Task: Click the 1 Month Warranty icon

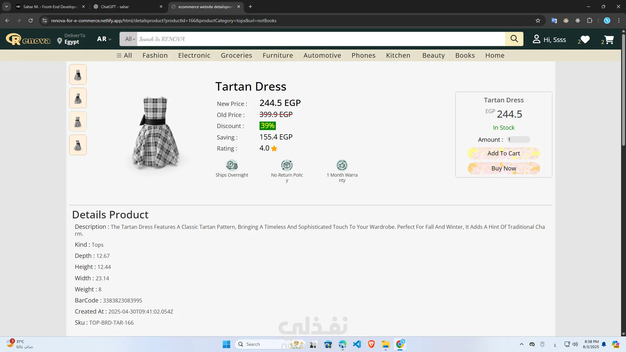Action: 342,165
